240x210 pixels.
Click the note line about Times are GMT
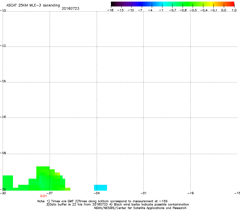(102, 201)
